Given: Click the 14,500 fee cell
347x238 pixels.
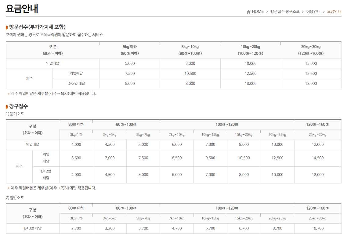Looking at the screenshot, I should coord(318,158).
